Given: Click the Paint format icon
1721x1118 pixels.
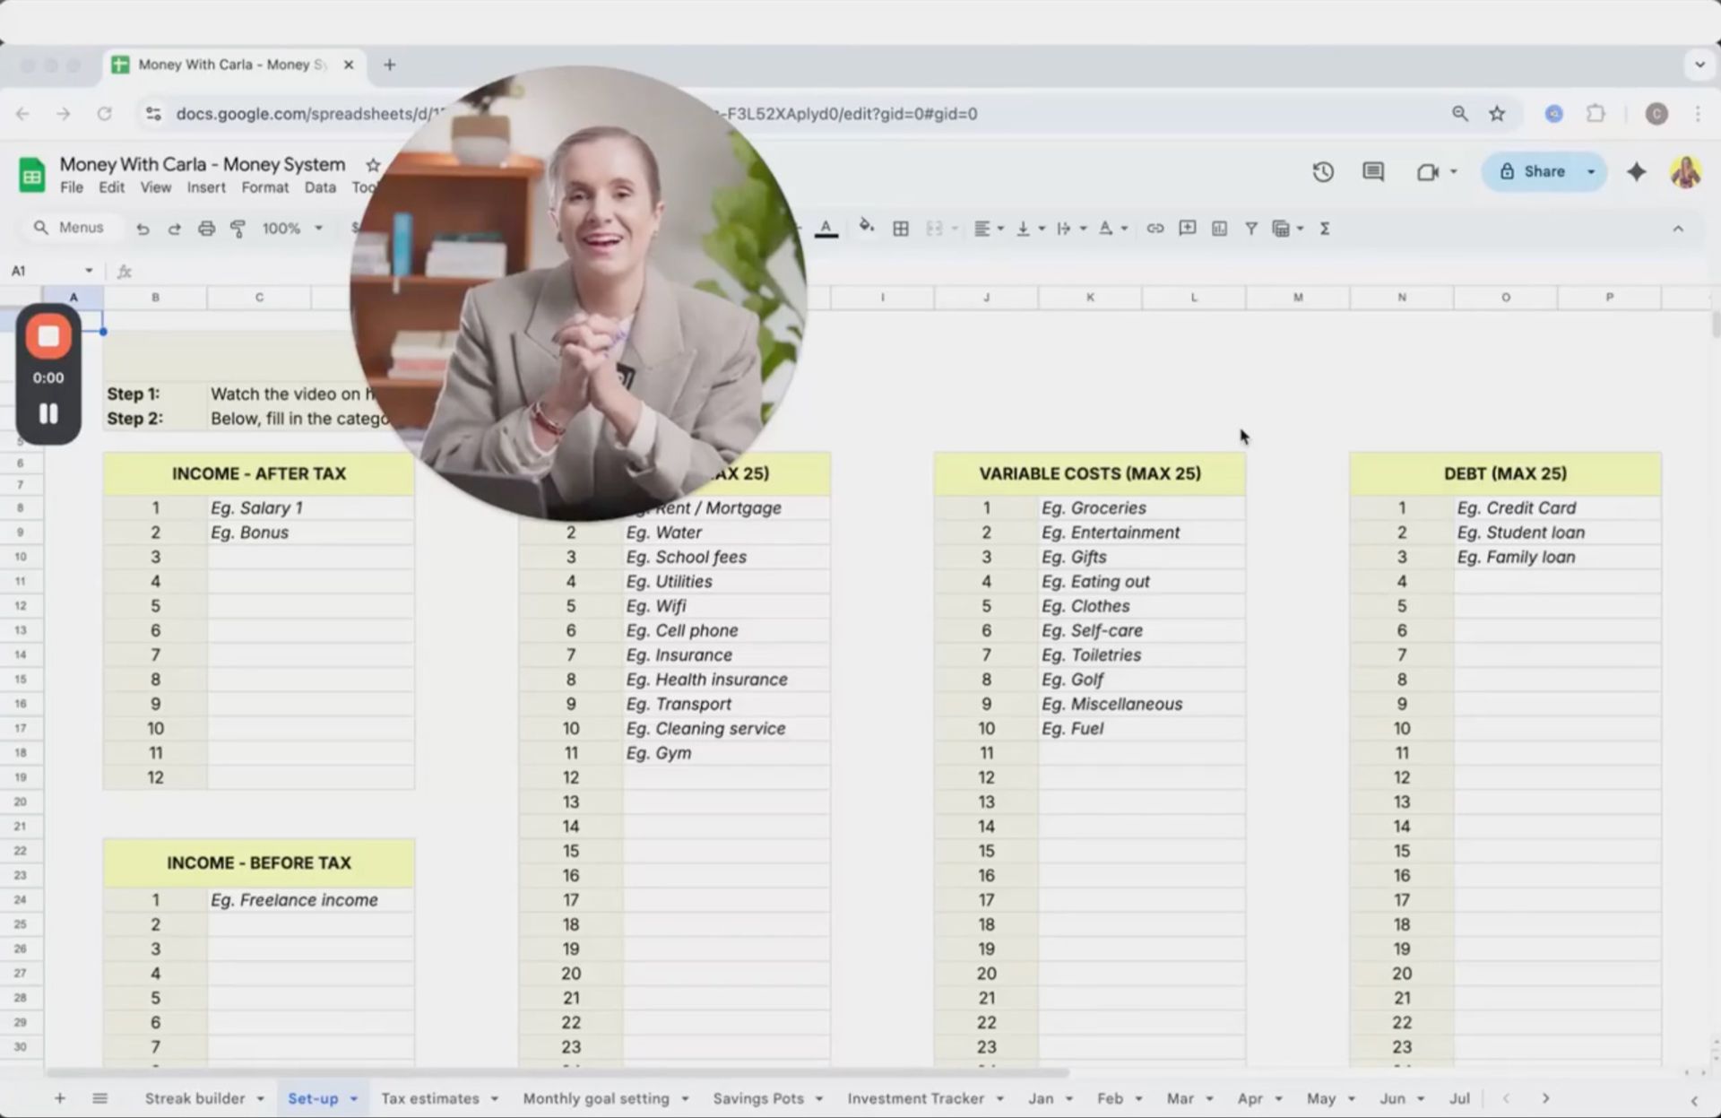Looking at the screenshot, I should [x=238, y=229].
